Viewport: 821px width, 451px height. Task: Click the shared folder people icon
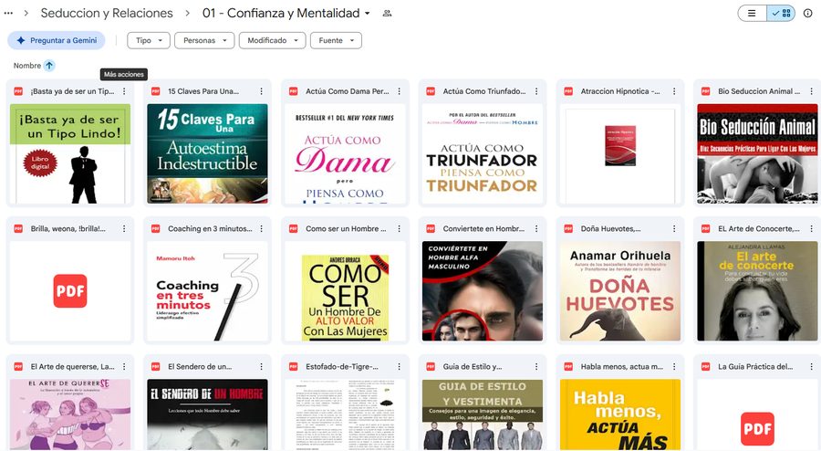pyautogui.click(x=387, y=13)
